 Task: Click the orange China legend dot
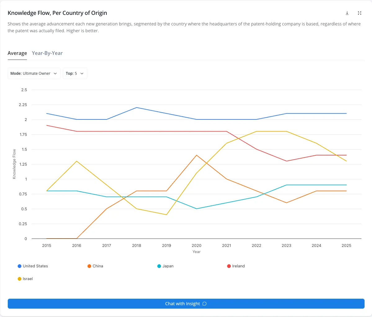[89, 266]
